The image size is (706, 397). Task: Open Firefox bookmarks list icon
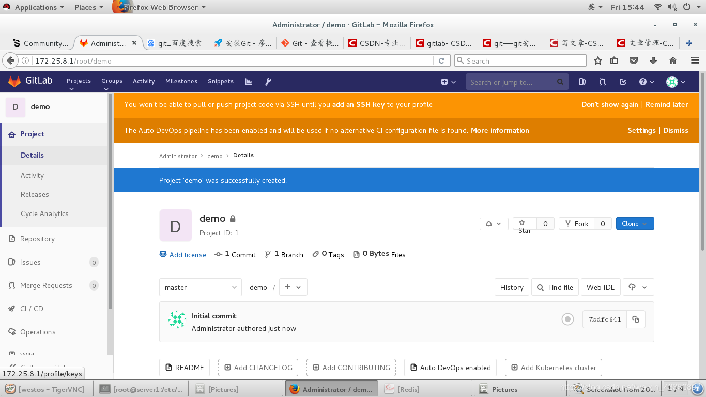pyautogui.click(x=614, y=60)
